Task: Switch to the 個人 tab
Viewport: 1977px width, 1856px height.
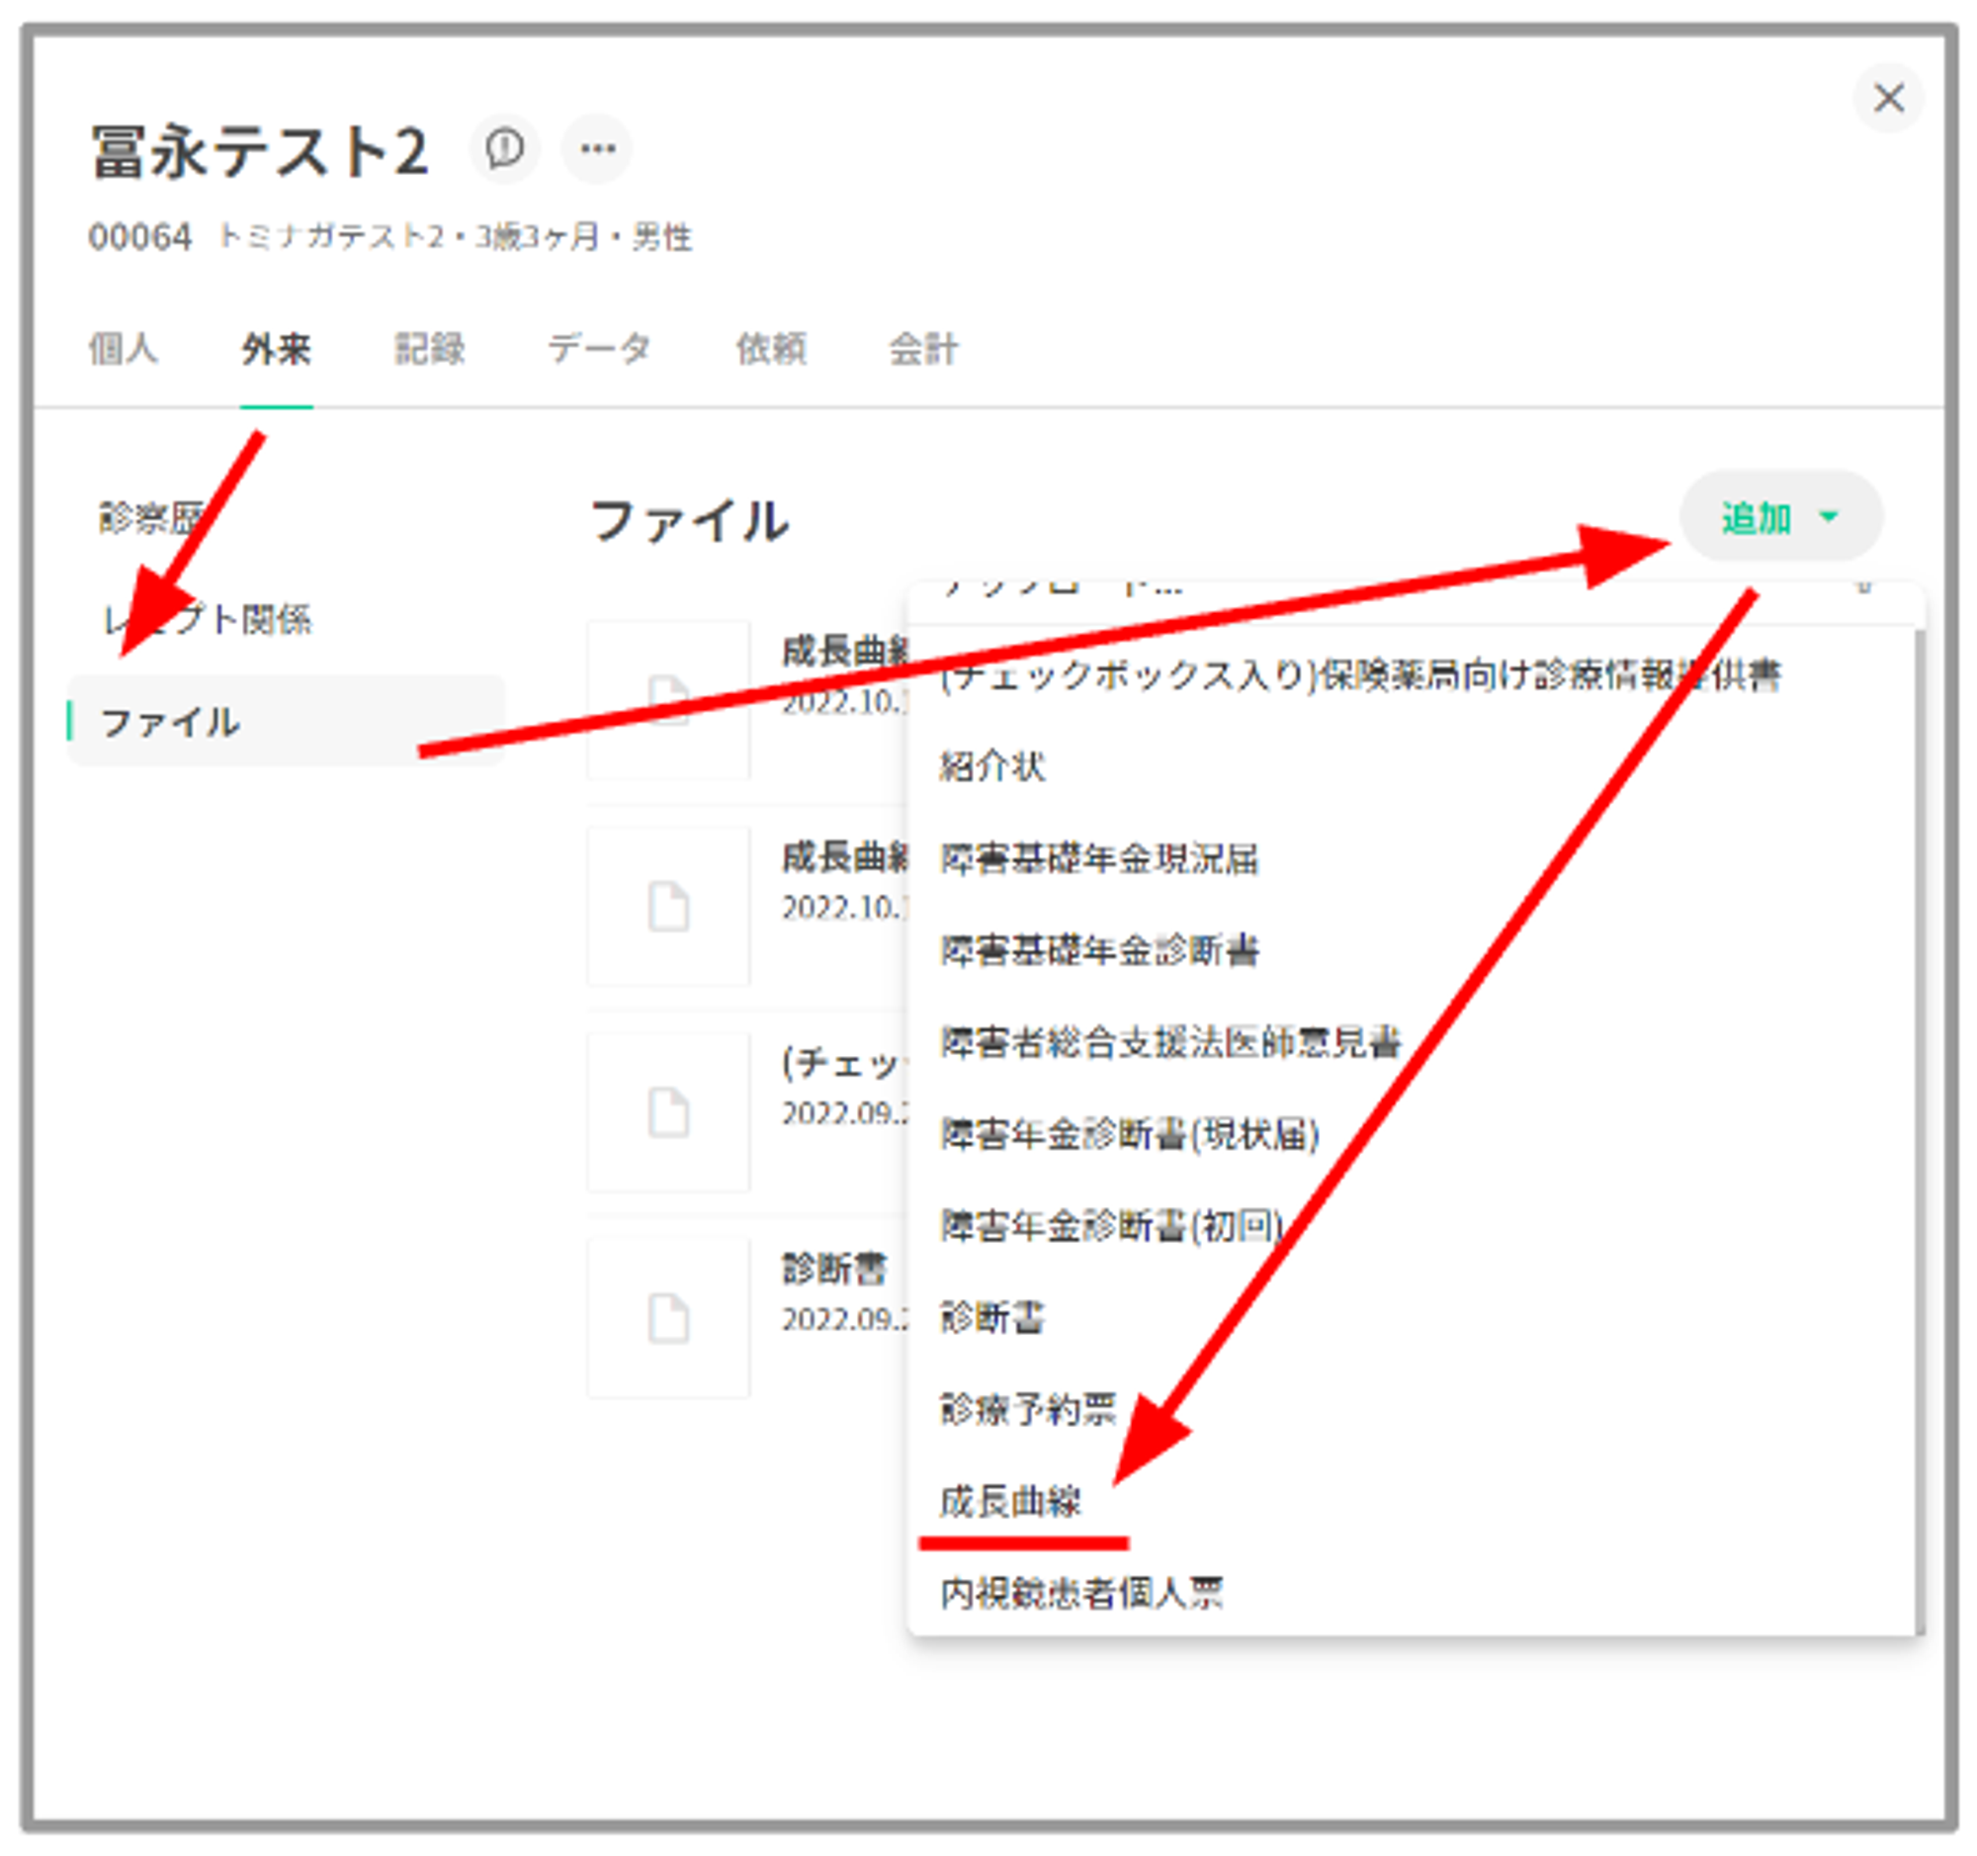Action: 124,349
